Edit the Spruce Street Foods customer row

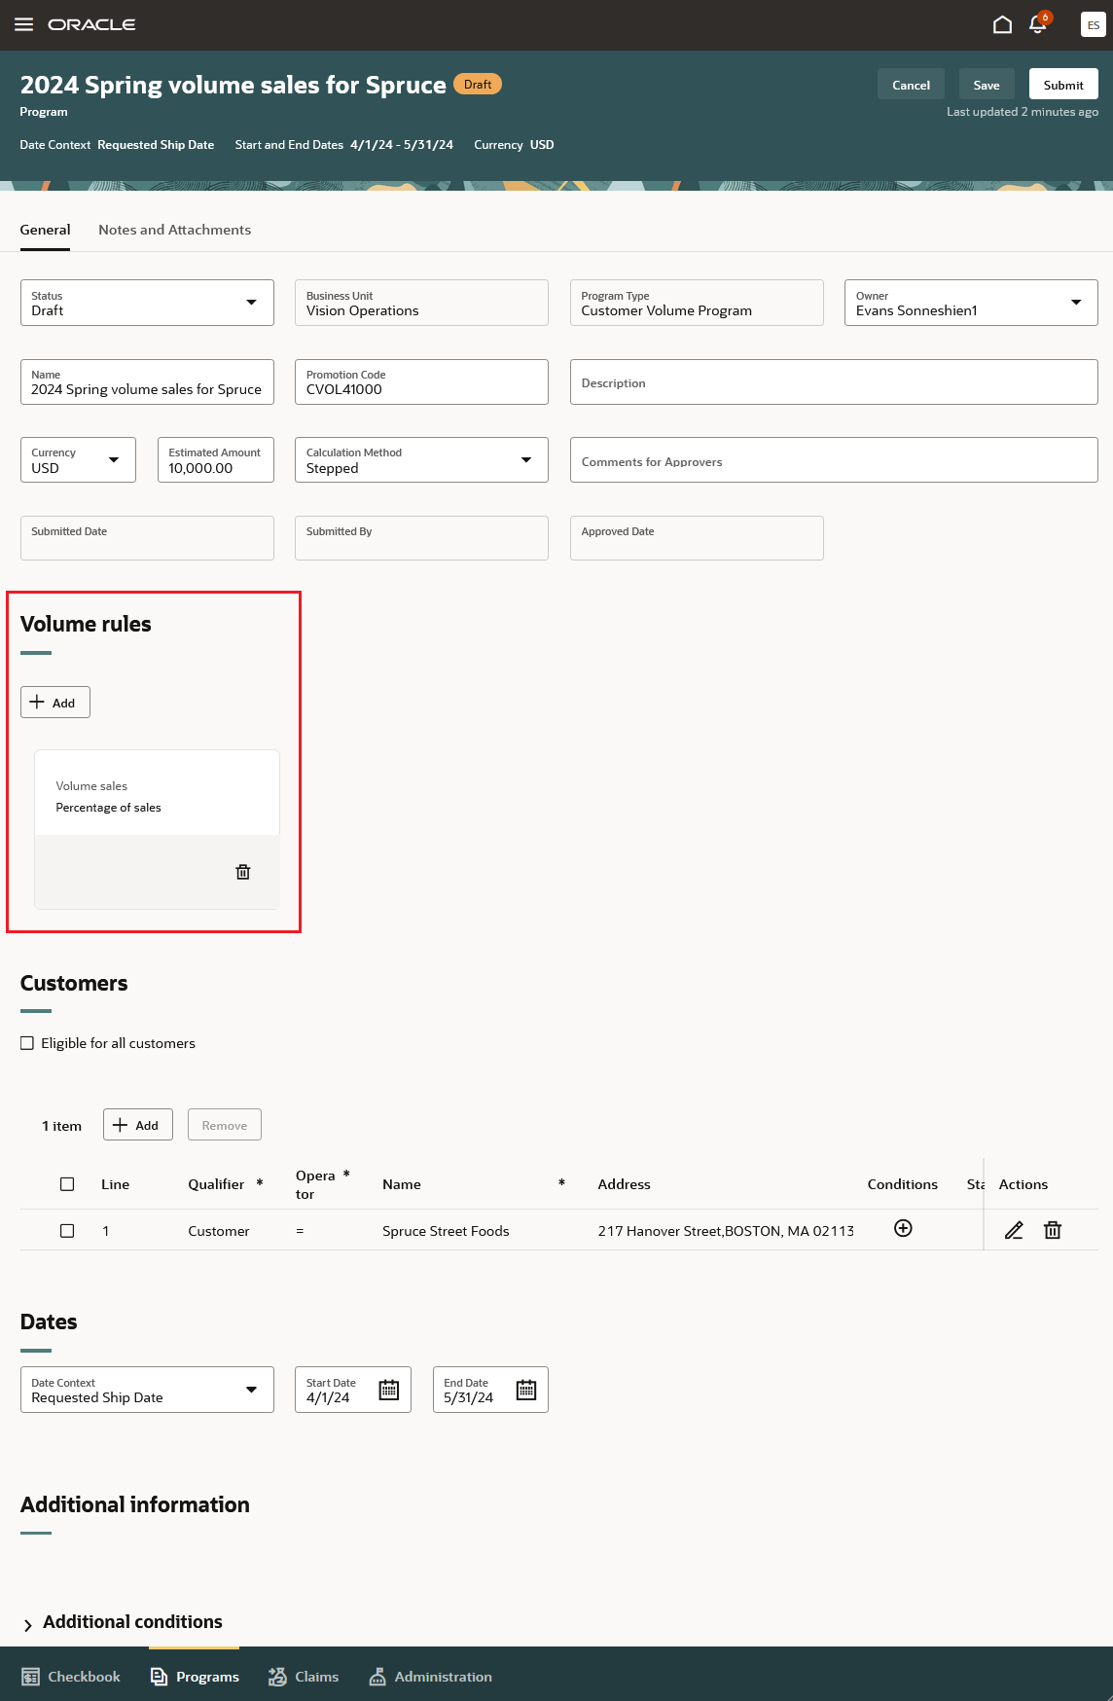tap(1014, 1230)
